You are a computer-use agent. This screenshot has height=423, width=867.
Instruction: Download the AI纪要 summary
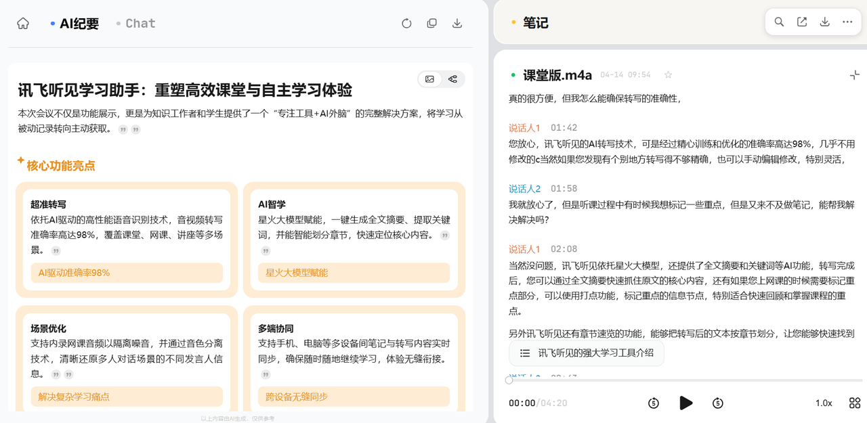[x=457, y=23]
